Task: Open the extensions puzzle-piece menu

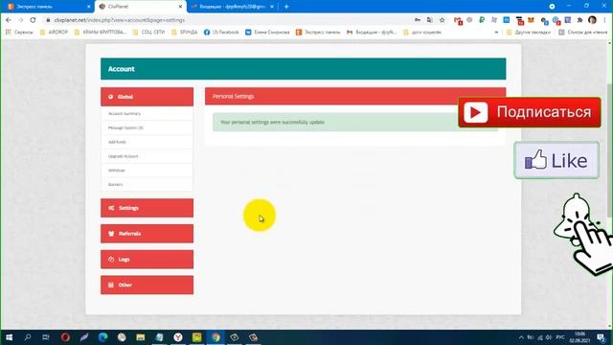Action: point(579,20)
